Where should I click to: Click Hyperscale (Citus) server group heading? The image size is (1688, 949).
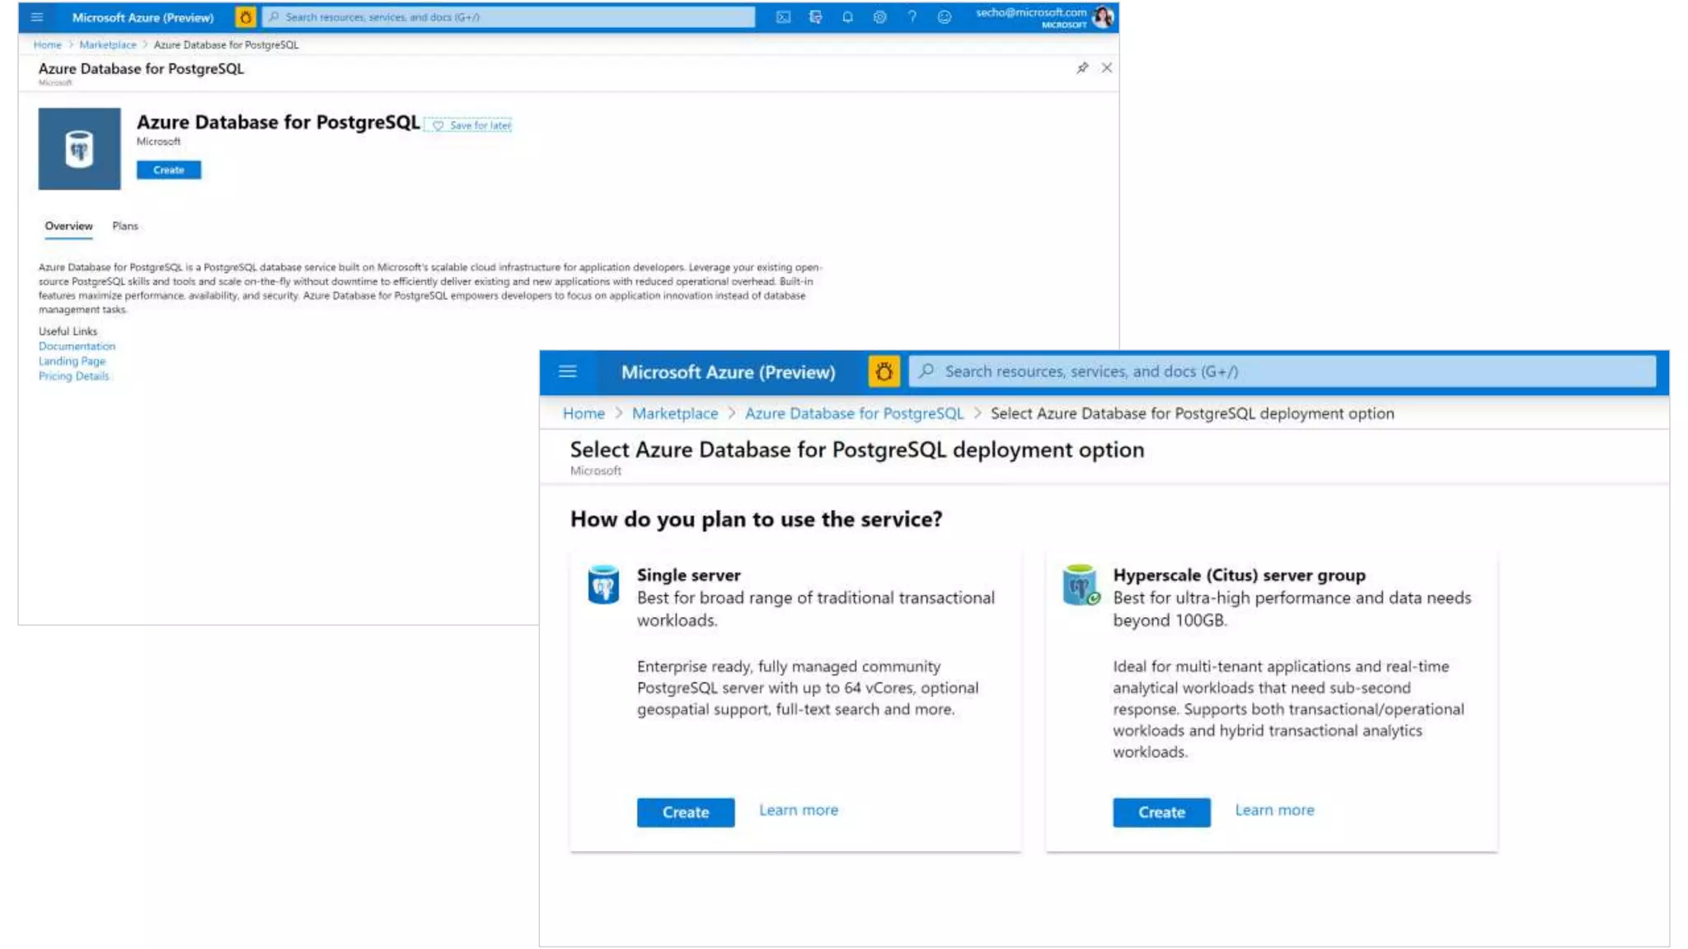pos(1239,575)
